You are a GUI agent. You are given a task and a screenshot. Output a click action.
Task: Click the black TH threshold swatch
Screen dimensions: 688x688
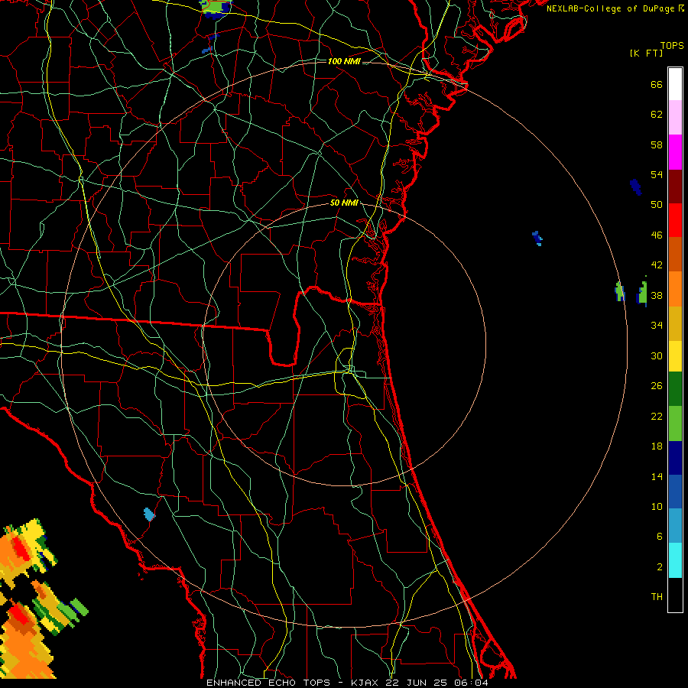coord(675,595)
